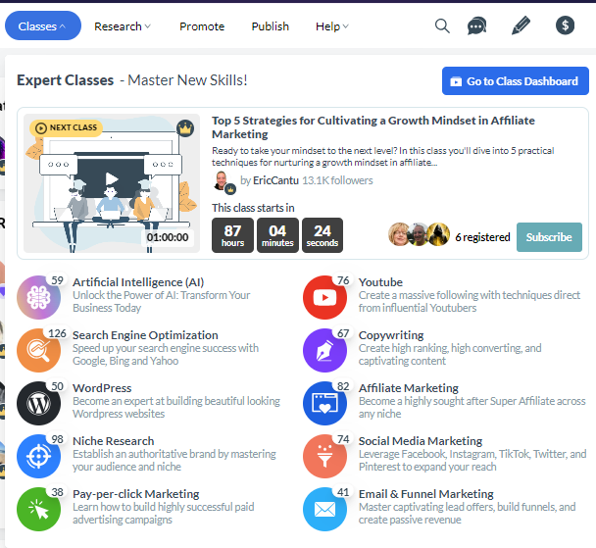Select the Artificial Intelligence brain icon

point(39,297)
